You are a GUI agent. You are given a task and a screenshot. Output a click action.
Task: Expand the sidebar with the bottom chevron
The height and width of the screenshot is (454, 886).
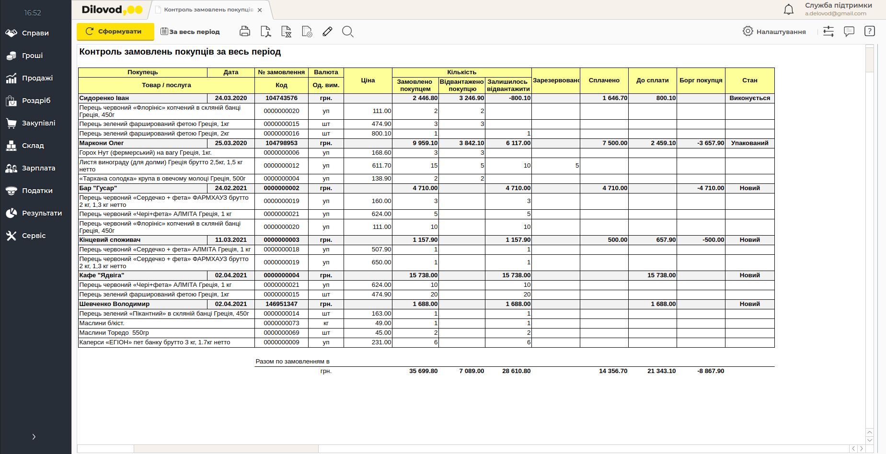(x=34, y=437)
